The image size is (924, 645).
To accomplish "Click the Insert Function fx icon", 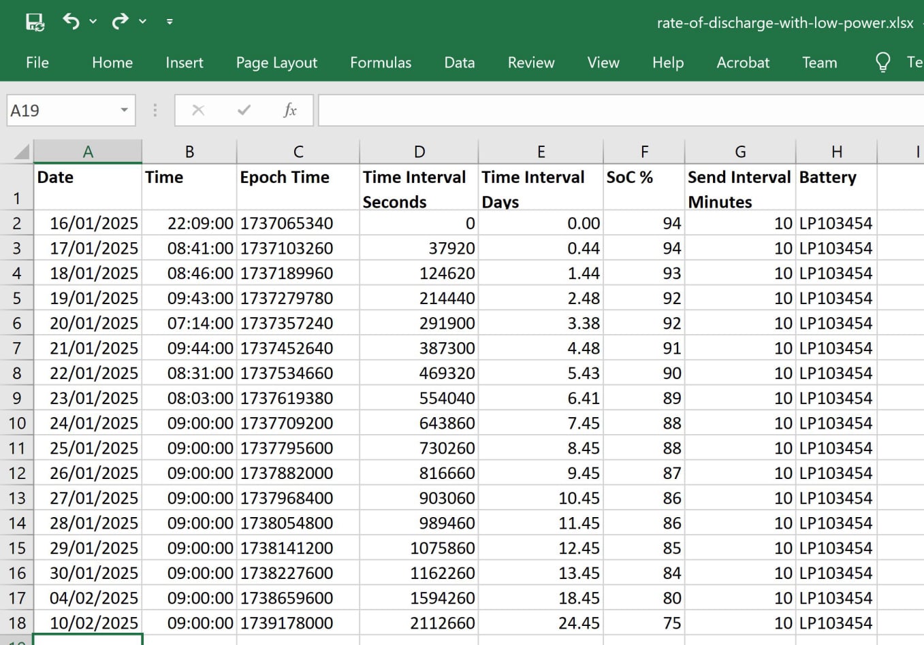I will [289, 110].
